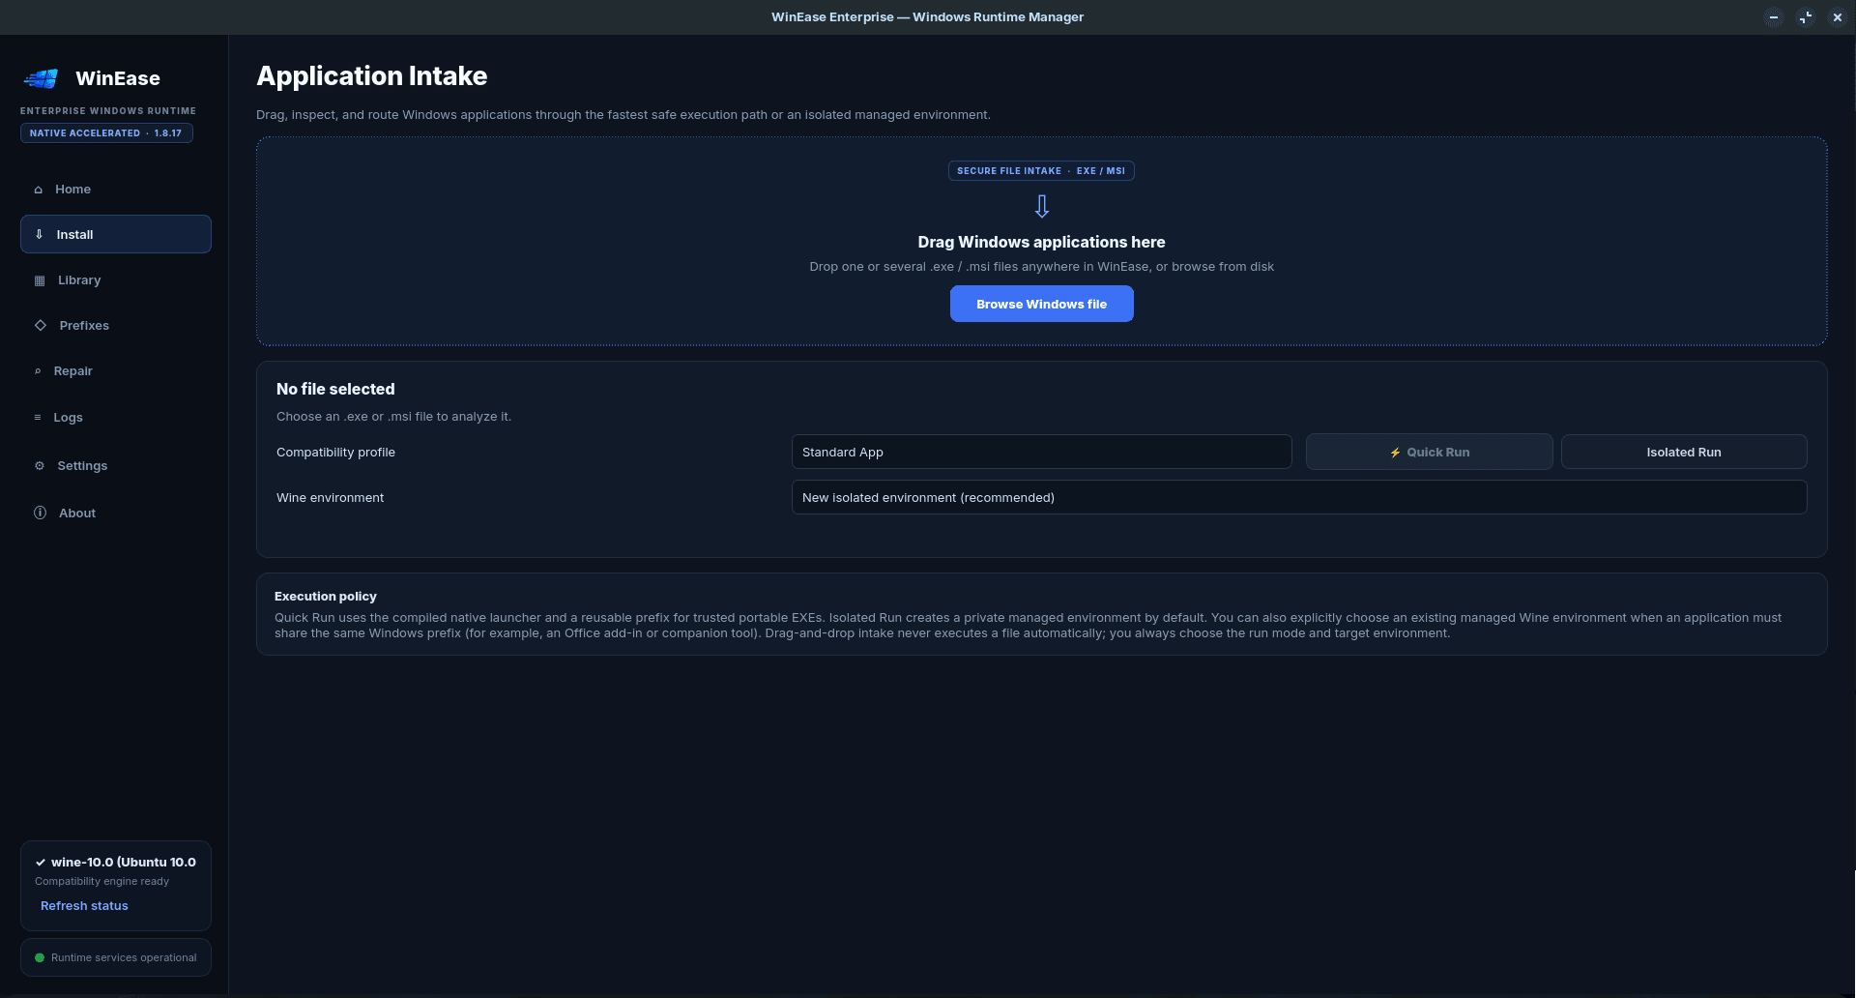Image resolution: width=1856 pixels, height=998 pixels.
Task: Open the Settings section
Action: 116,465
